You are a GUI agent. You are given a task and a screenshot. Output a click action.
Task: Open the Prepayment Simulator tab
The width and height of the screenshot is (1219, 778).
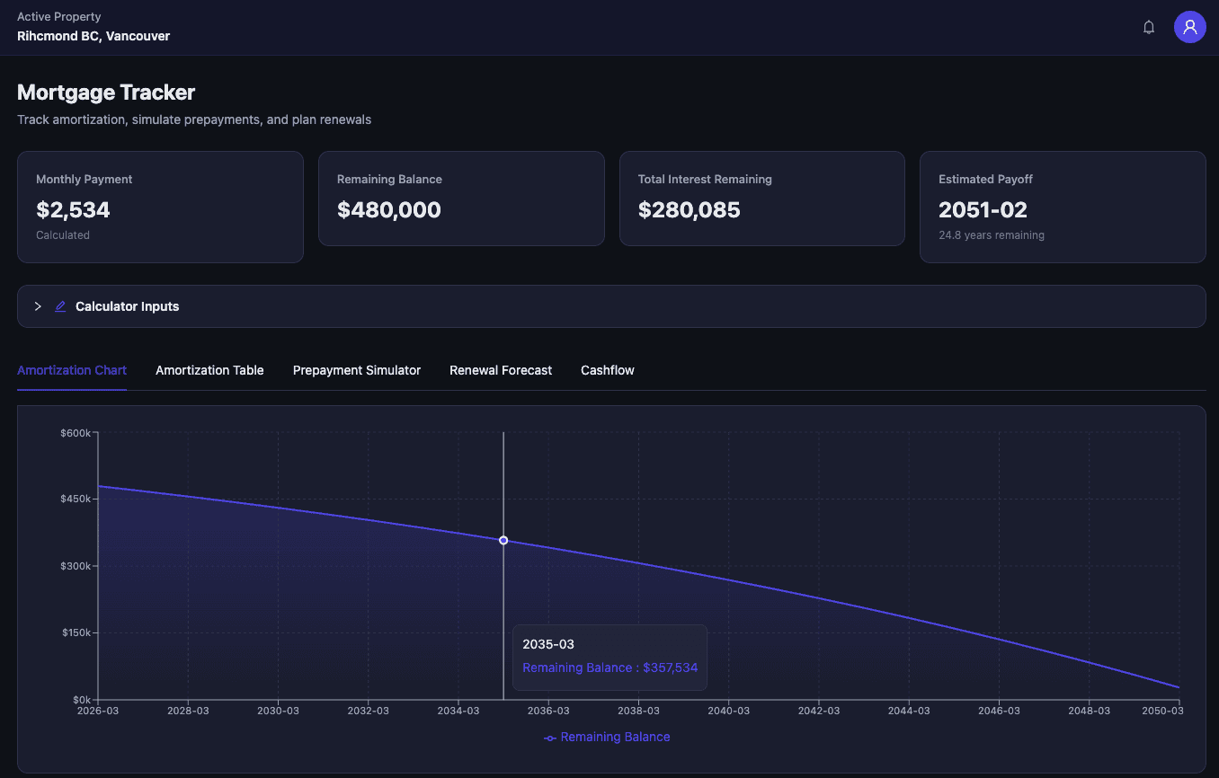point(357,370)
